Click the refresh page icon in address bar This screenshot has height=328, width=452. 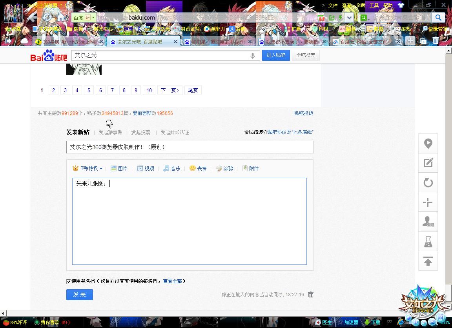click(x=48, y=18)
